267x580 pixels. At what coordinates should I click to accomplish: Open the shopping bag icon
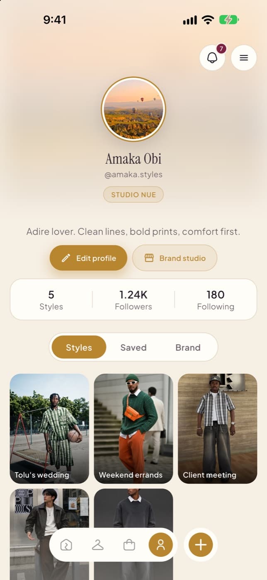pos(129,545)
